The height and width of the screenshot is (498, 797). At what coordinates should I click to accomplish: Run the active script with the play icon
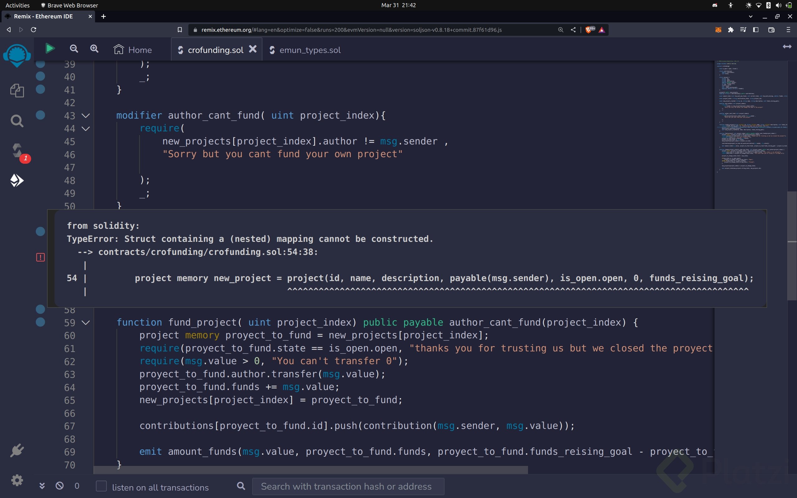[50, 48]
